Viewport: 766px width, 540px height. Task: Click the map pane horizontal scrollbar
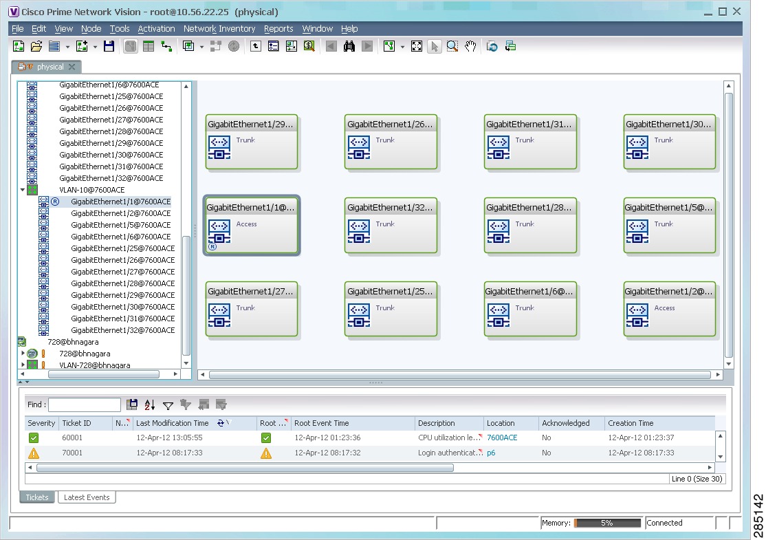pyautogui.click(x=460, y=375)
